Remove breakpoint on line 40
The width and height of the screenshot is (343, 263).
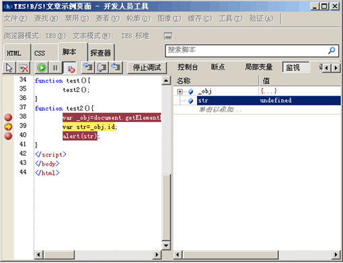[x=8, y=136]
